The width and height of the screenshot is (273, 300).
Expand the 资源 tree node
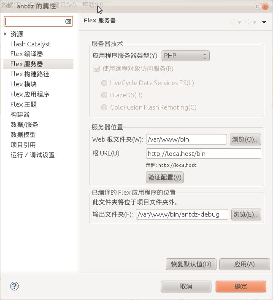point(5,34)
